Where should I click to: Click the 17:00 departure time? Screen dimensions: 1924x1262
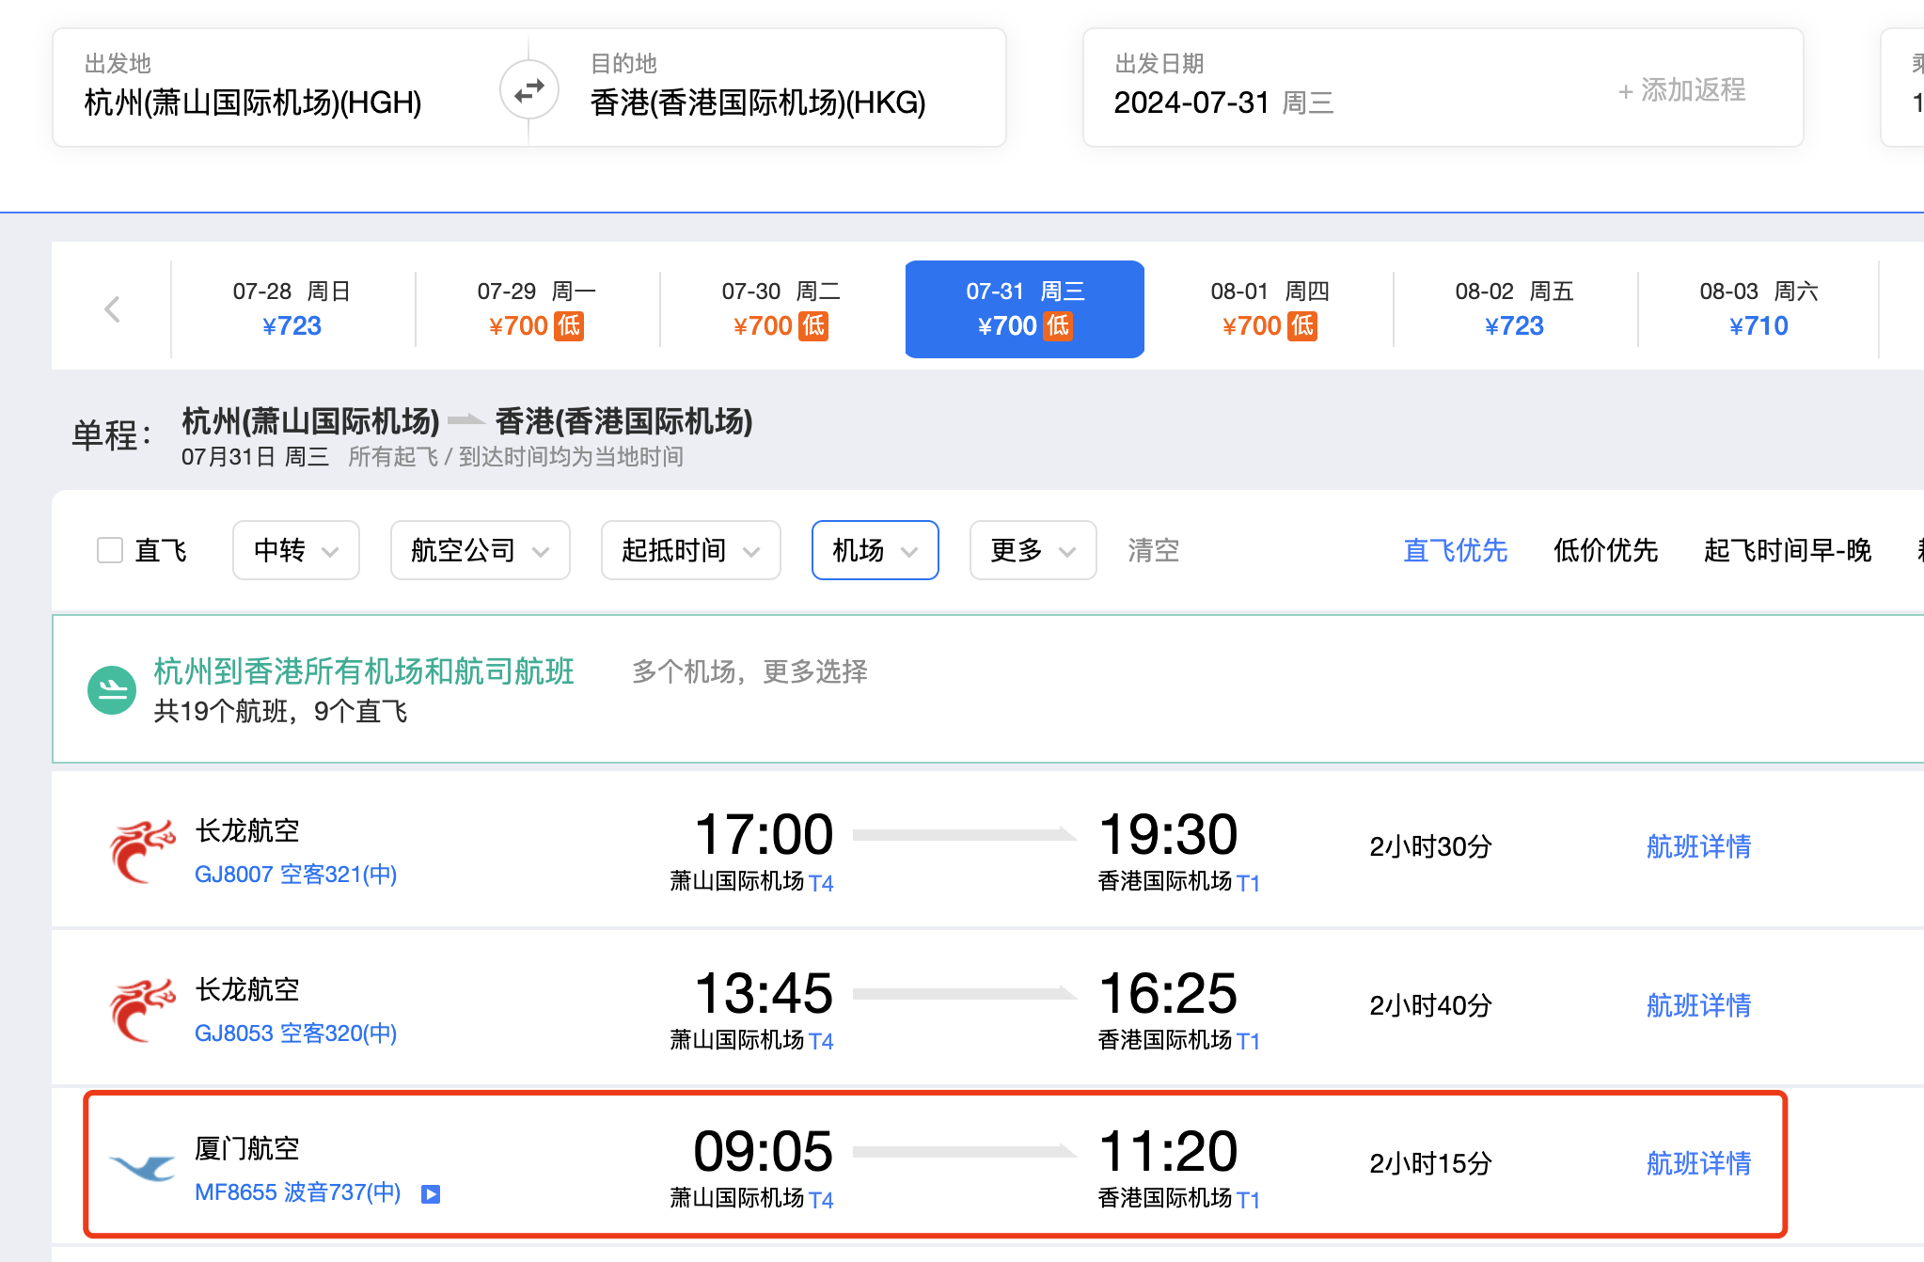tap(764, 834)
